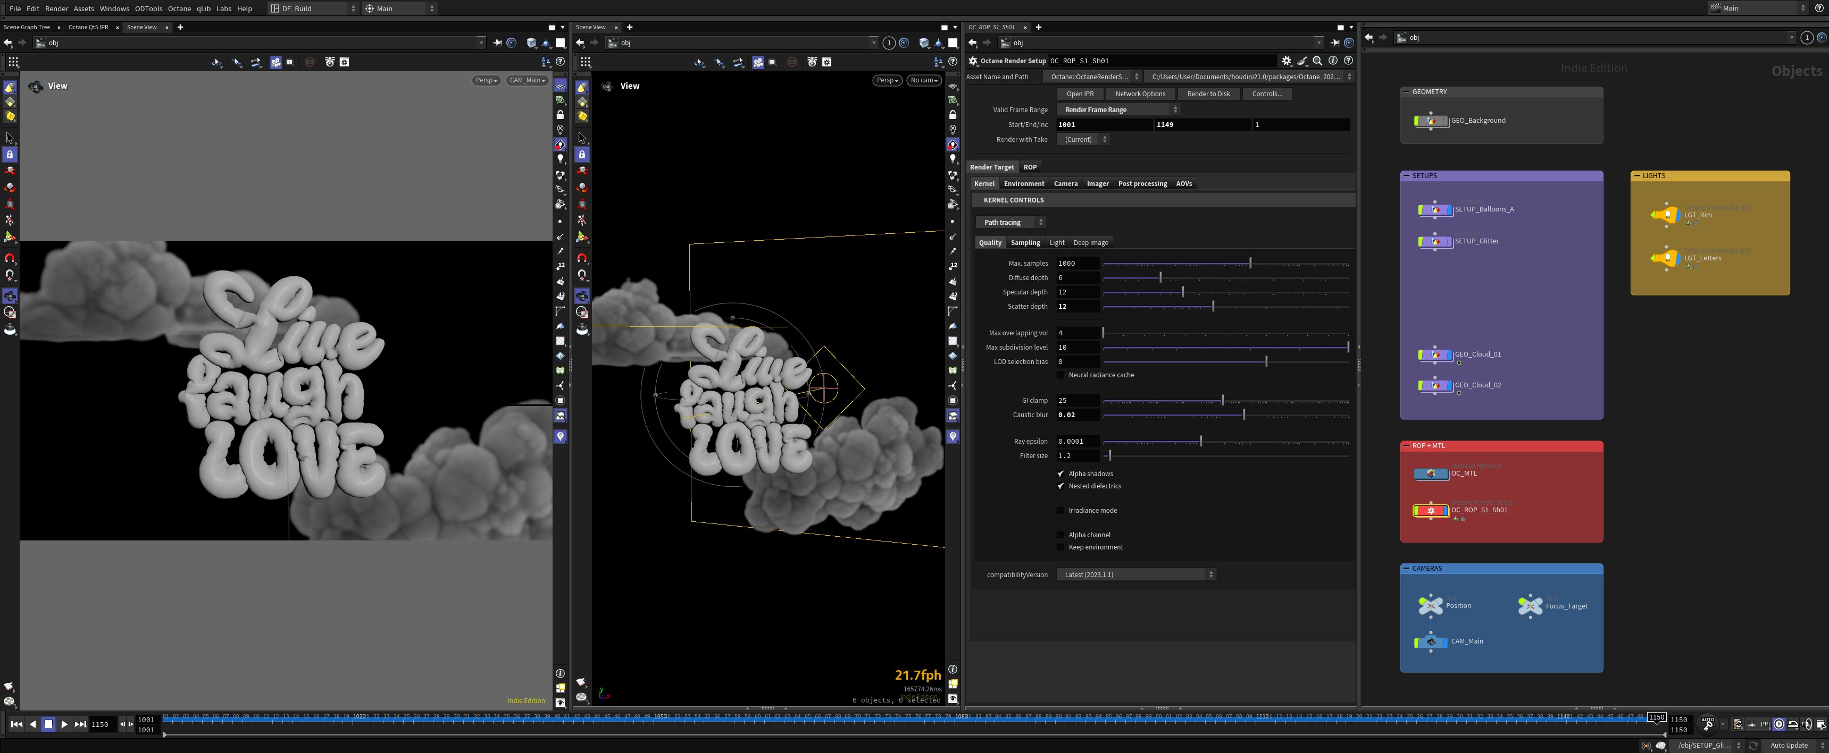Image resolution: width=1829 pixels, height=753 pixels.
Task: Select the SETUP_Balloons_A node
Action: click(1435, 210)
